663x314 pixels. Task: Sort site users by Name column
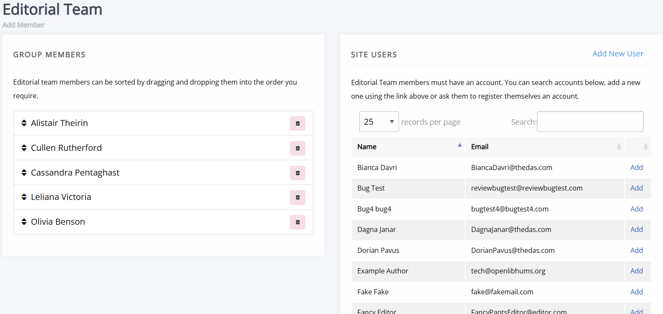pyautogui.click(x=408, y=147)
